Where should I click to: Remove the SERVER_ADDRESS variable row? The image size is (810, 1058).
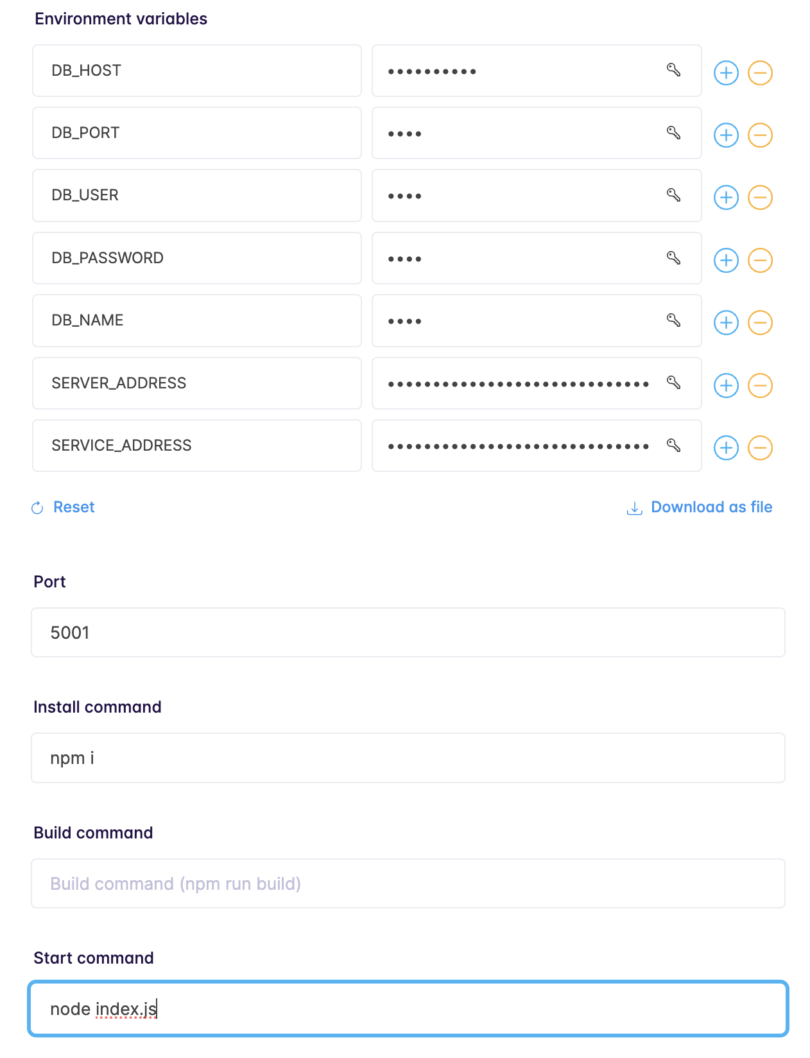[761, 385]
